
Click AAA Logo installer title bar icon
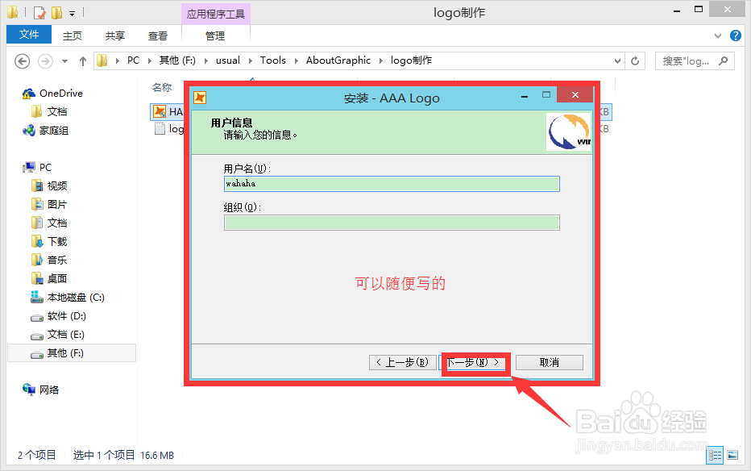200,98
